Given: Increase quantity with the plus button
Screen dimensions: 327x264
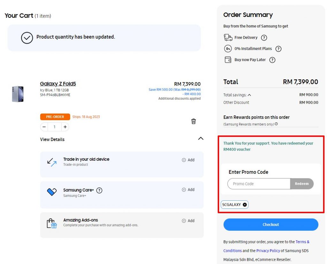Looking at the screenshot, I should pos(65,127).
